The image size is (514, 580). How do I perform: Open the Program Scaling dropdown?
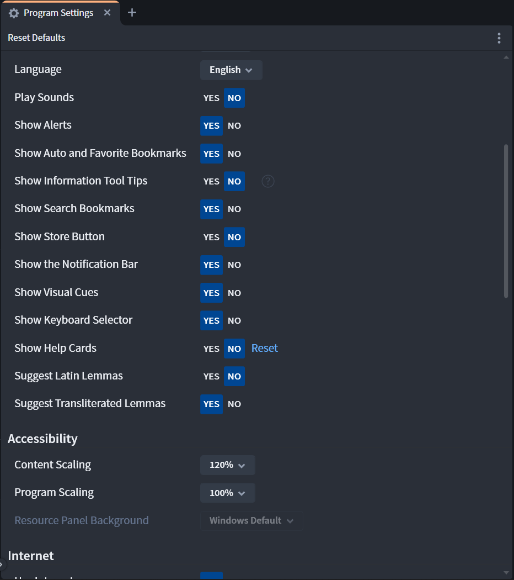click(227, 493)
